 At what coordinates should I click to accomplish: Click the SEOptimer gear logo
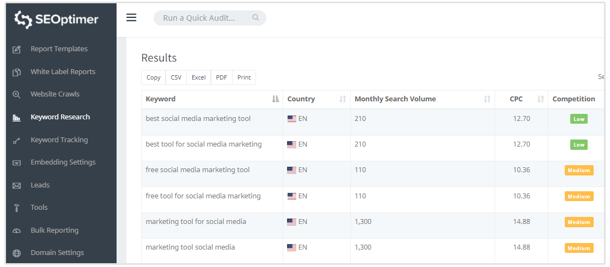point(23,20)
